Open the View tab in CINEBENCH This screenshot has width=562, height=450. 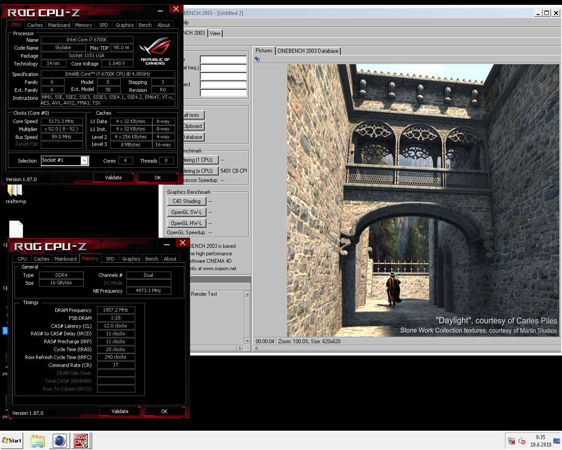[215, 33]
